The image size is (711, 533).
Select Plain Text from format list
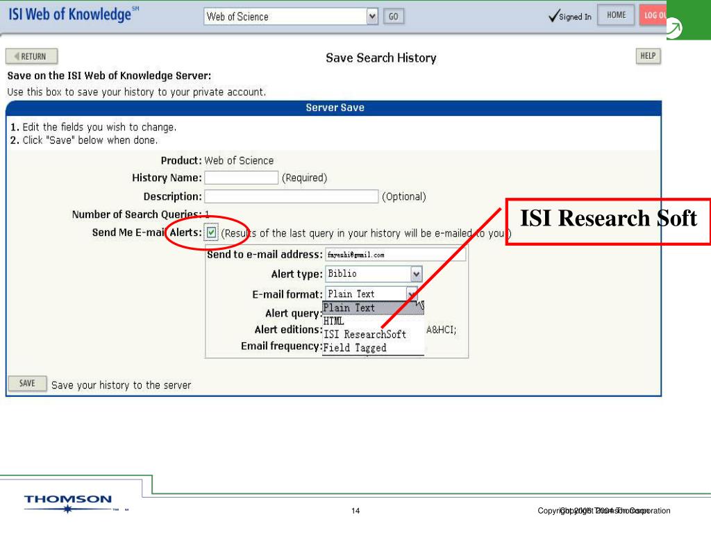[x=373, y=307]
